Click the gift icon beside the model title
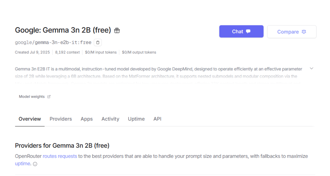Image resolution: width=330 pixels, height=176 pixels. click(117, 31)
